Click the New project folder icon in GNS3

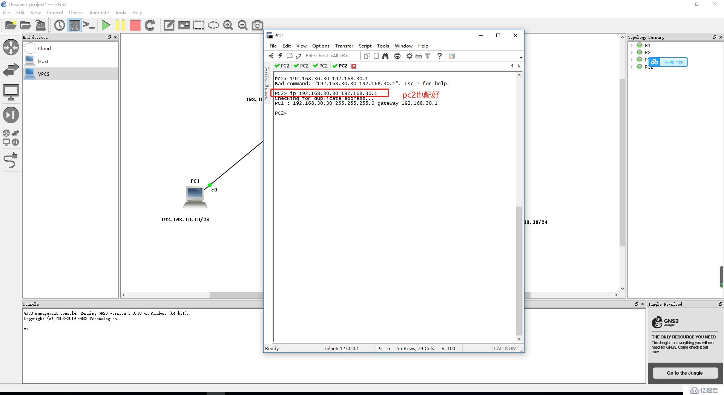click(11, 25)
